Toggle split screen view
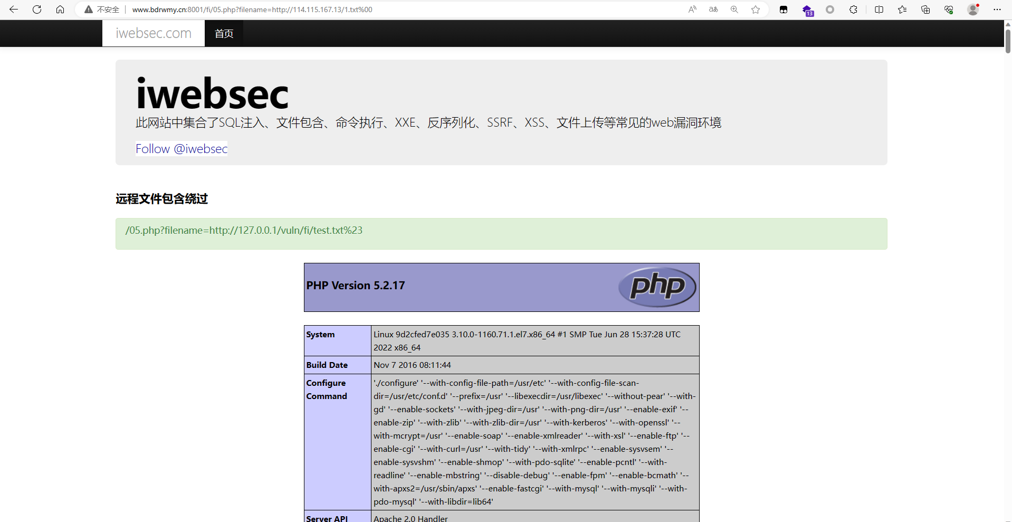Viewport: 1012px width, 522px height. click(879, 10)
